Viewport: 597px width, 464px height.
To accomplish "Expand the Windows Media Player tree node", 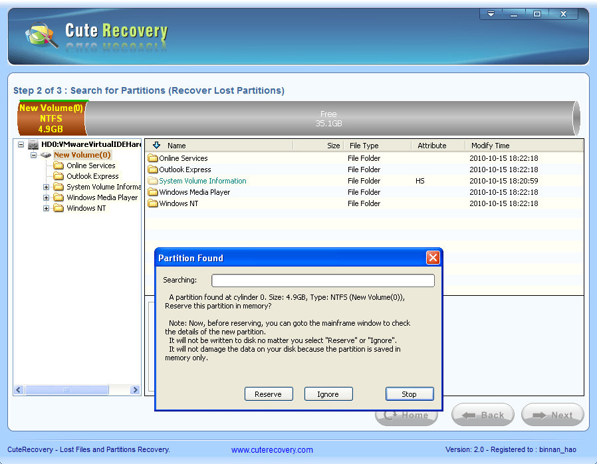I will (47, 197).
